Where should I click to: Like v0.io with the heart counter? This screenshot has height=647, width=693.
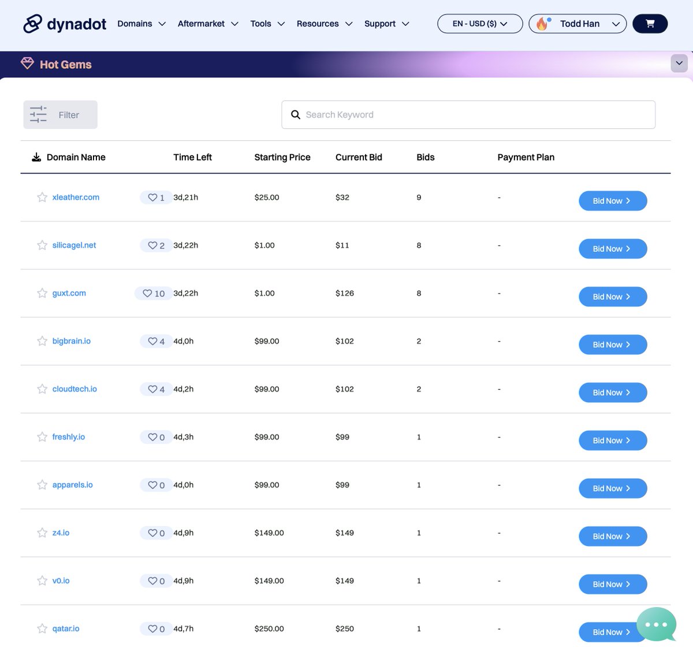coord(156,581)
